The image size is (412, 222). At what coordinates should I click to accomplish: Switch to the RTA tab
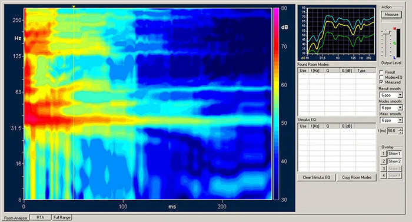(x=40, y=217)
